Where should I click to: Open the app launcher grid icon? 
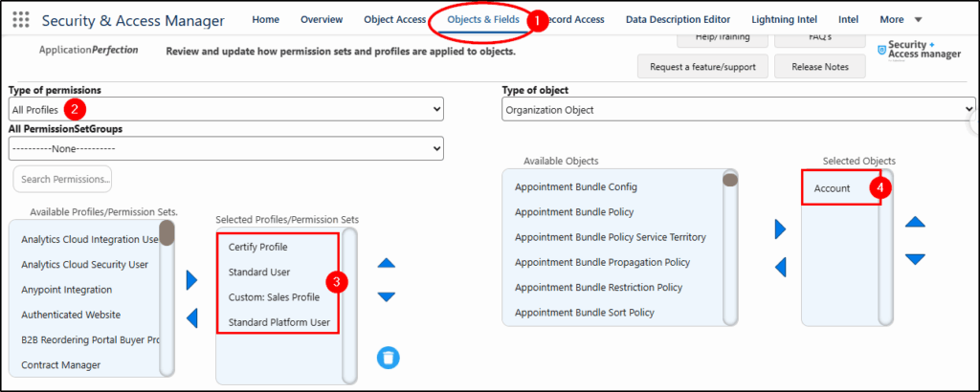(21, 20)
